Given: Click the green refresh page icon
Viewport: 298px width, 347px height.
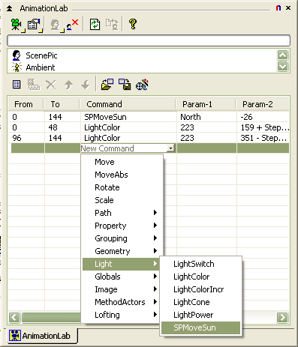Looking at the screenshot, I should tap(95, 25).
